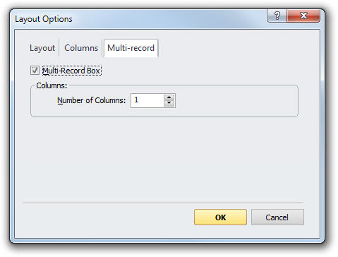Increase column count with up arrow
Screen dimensions: 338x257
point(169,97)
